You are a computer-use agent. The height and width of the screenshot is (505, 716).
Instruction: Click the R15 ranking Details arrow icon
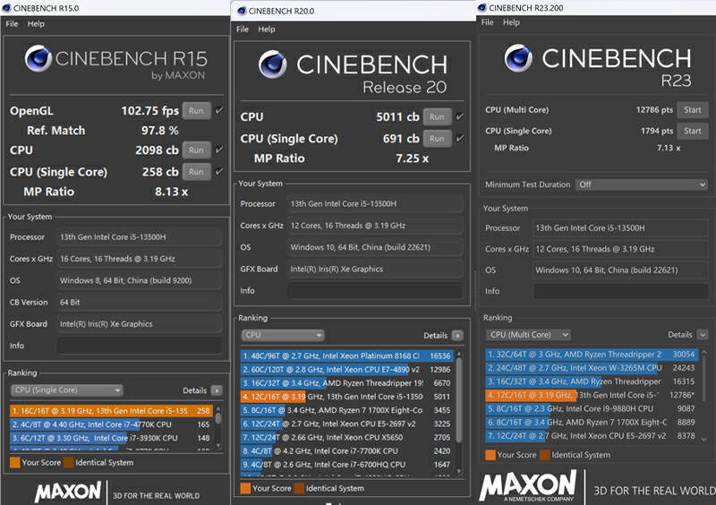[217, 390]
